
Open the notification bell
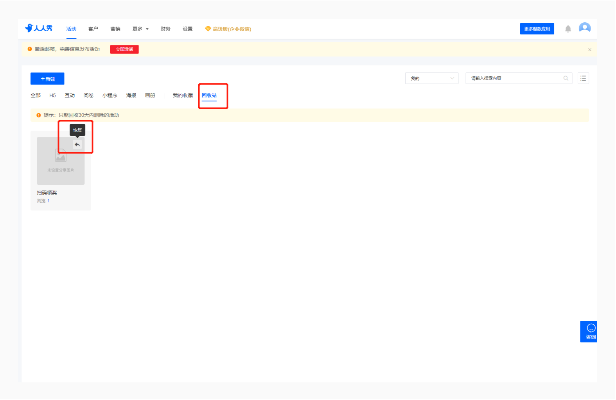click(x=568, y=29)
